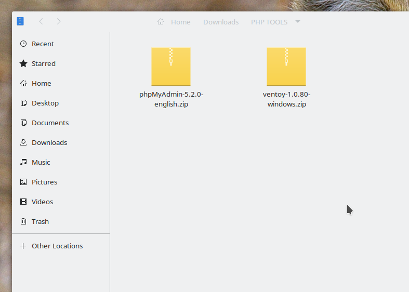Open the Desktop sidebar entry
409x292 pixels.
45,103
